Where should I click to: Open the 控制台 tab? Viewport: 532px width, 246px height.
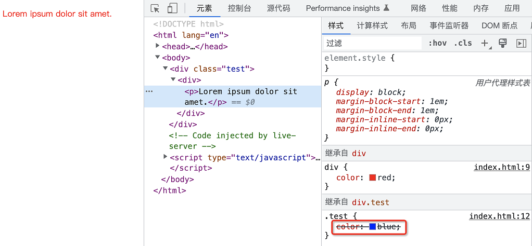[x=239, y=8]
